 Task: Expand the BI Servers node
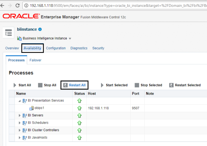pyautogui.click(x=20, y=116)
